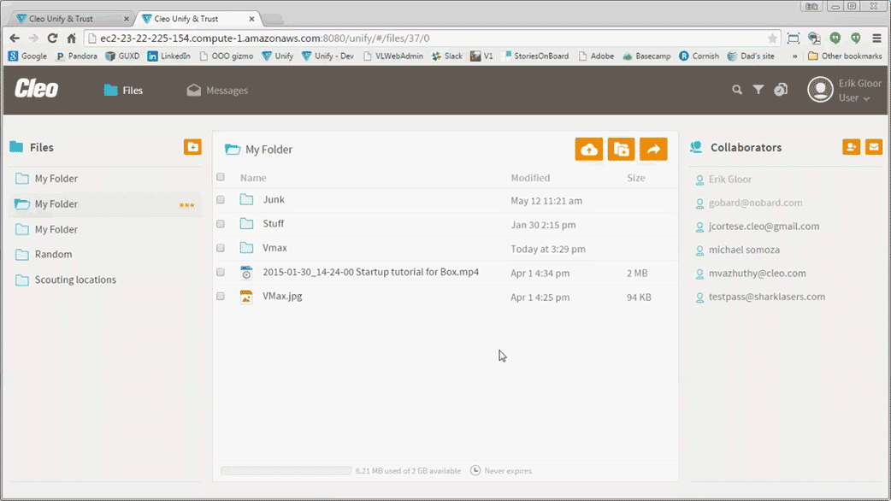Go back with browser back arrow
This screenshot has height=501, width=891.
pyautogui.click(x=15, y=38)
